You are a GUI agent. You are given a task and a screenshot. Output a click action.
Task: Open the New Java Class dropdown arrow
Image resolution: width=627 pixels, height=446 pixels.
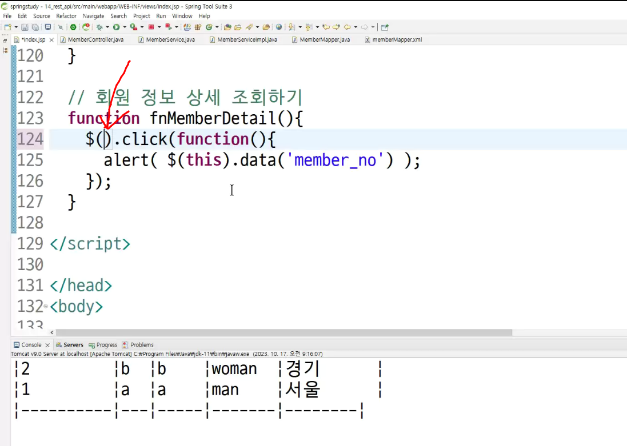217,27
